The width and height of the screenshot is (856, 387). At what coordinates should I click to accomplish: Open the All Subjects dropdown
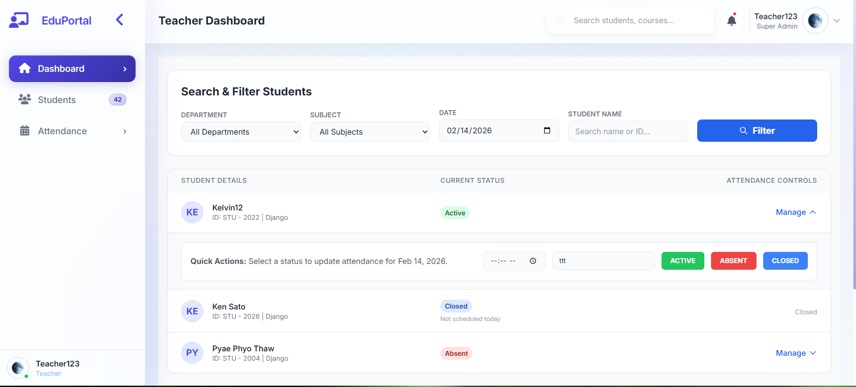click(370, 132)
